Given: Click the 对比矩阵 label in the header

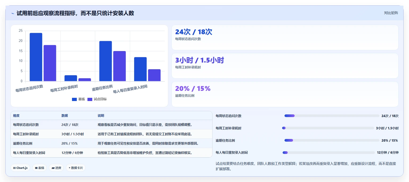Looking at the screenshot, I should tap(391, 13).
